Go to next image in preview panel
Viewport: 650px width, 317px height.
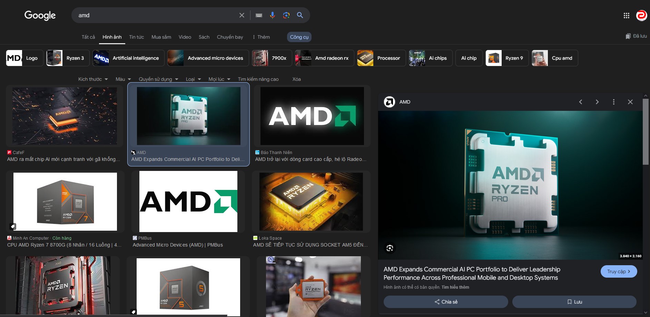click(x=597, y=102)
